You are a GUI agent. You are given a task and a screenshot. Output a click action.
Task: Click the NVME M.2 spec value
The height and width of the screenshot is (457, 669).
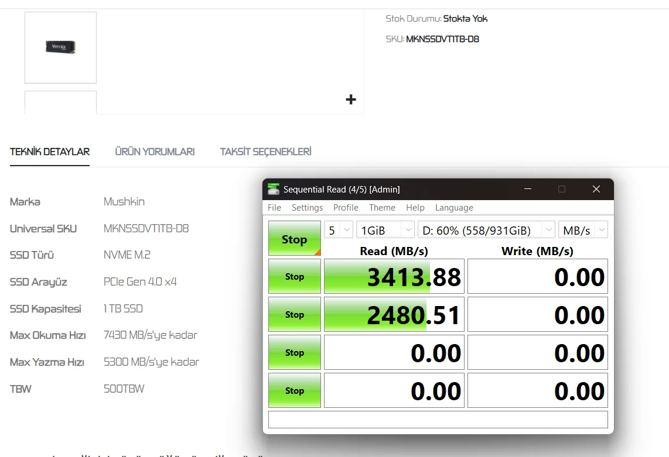pyautogui.click(x=127, y=255)
